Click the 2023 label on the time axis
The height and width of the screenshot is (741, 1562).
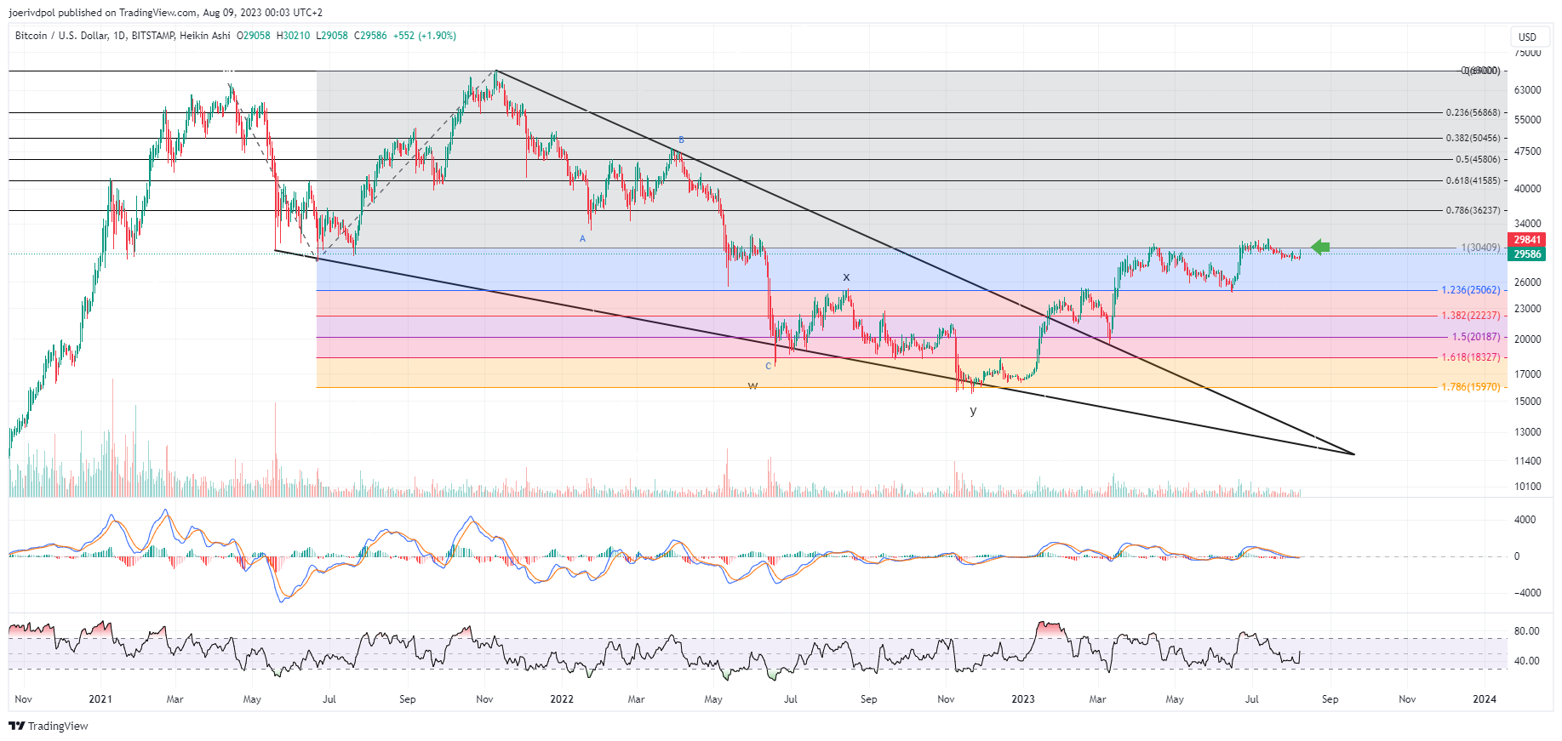(1022, 699)
